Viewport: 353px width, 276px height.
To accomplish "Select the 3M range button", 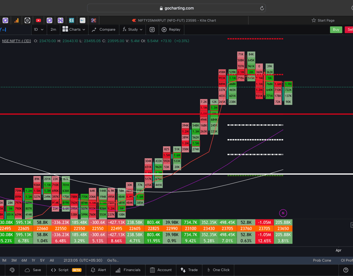I will click(x=14, y=260).
